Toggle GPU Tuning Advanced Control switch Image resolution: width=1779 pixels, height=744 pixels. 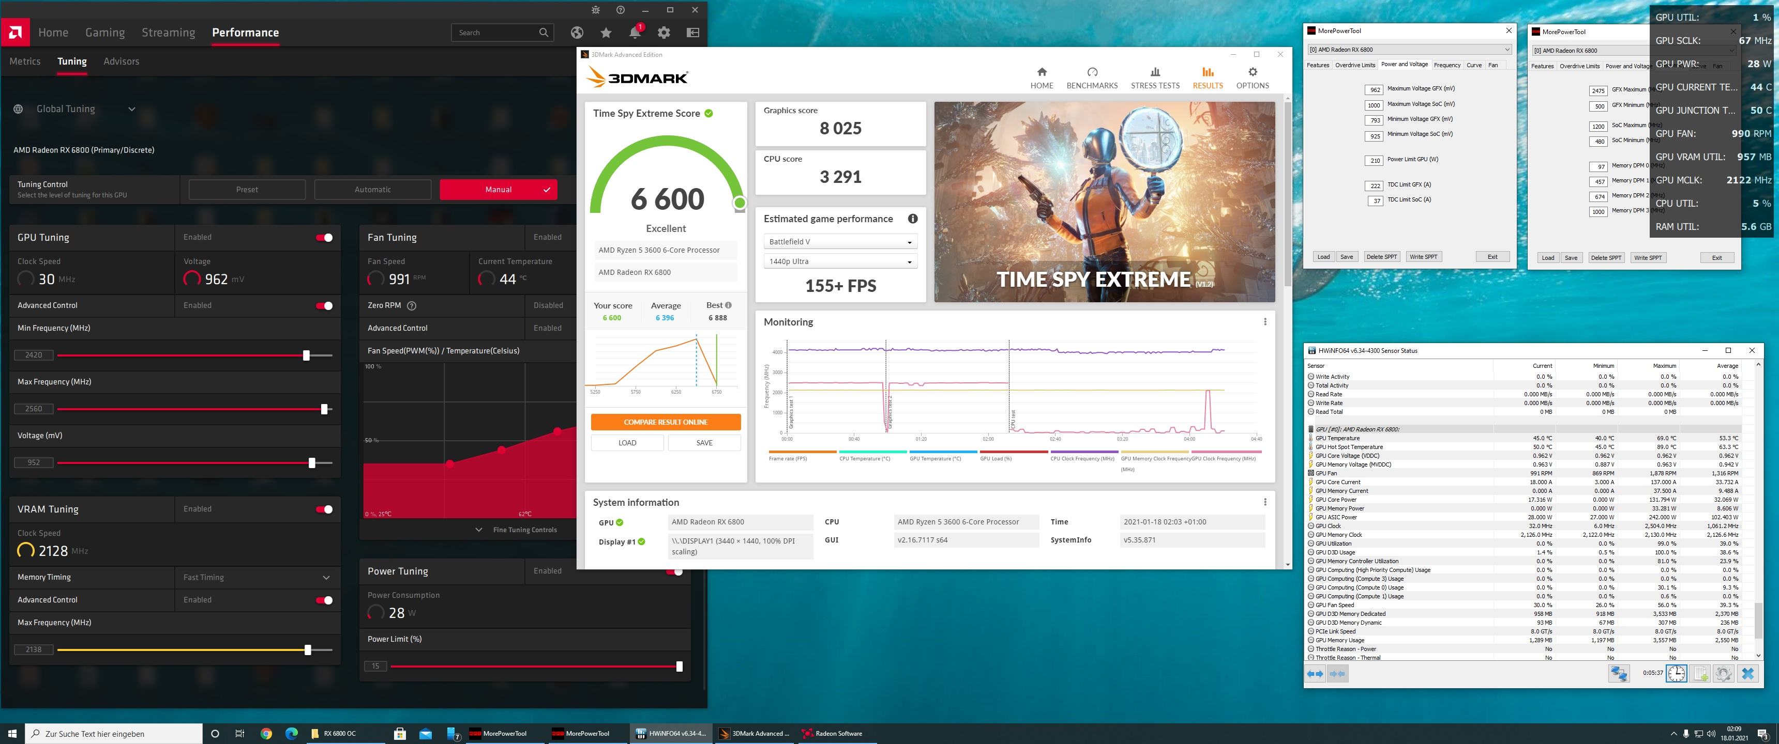click(324, 306)
